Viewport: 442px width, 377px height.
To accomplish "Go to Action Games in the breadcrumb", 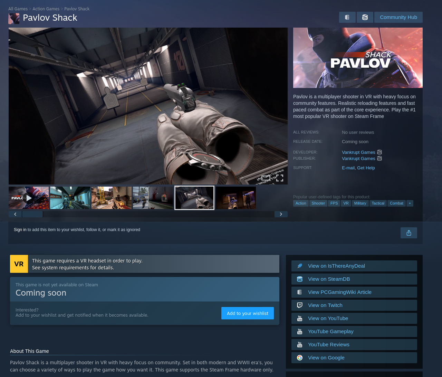I will 46,9.
